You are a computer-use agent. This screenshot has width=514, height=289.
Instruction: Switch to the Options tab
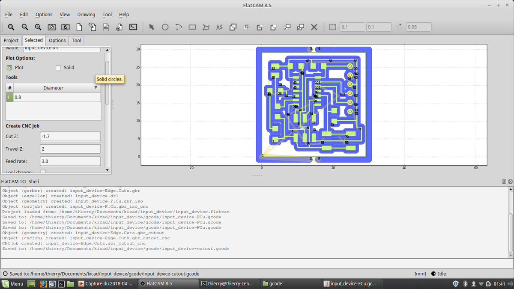[57, 40]
